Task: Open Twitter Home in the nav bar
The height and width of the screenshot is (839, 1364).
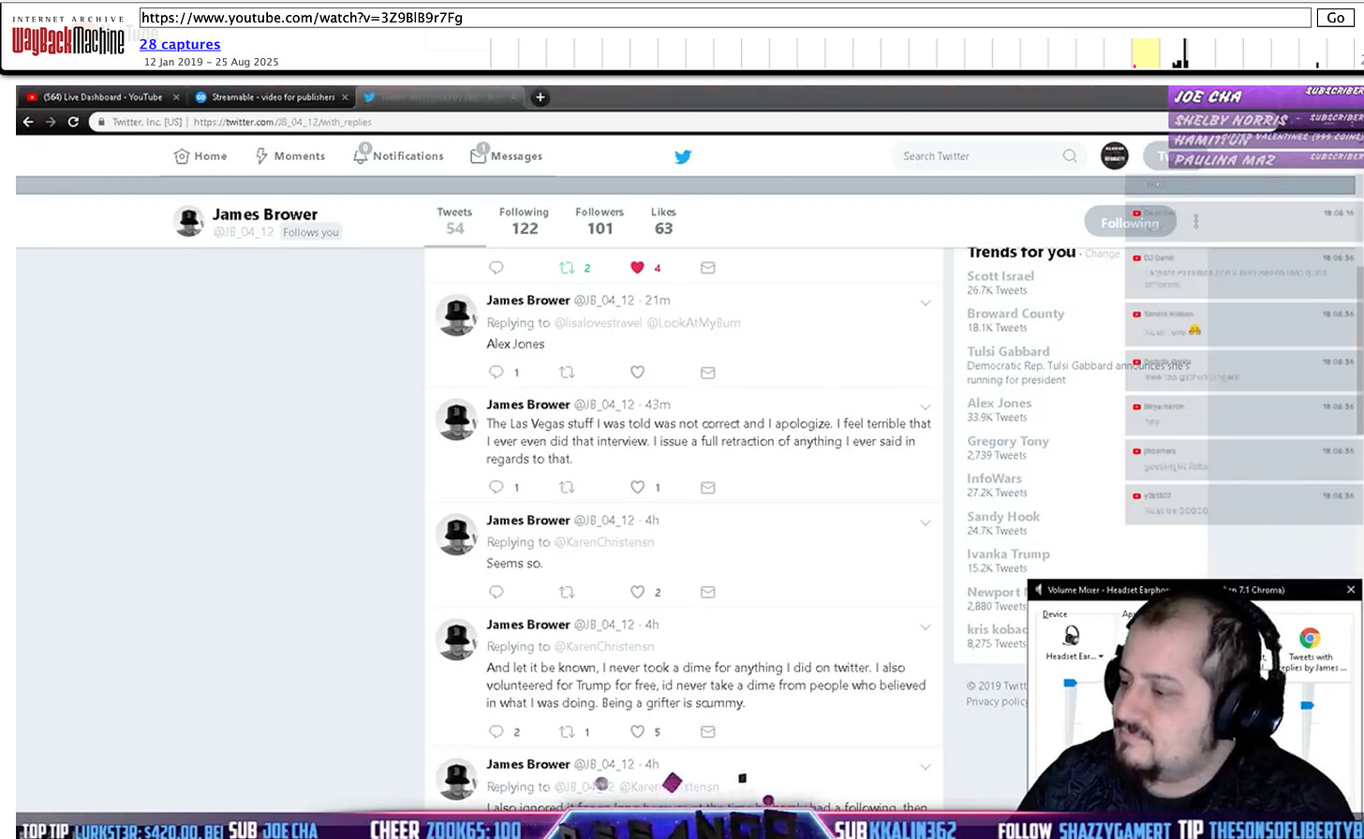Action: click(x=200, y=156)
